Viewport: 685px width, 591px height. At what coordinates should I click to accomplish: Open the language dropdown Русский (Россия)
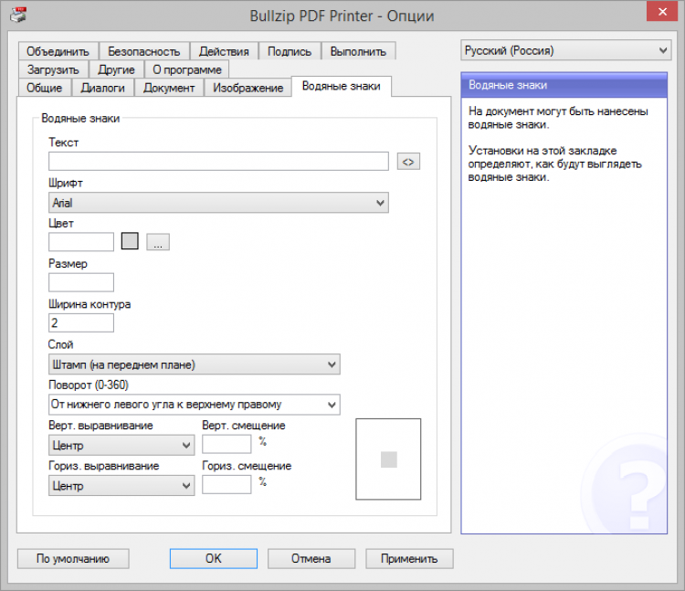565,50
